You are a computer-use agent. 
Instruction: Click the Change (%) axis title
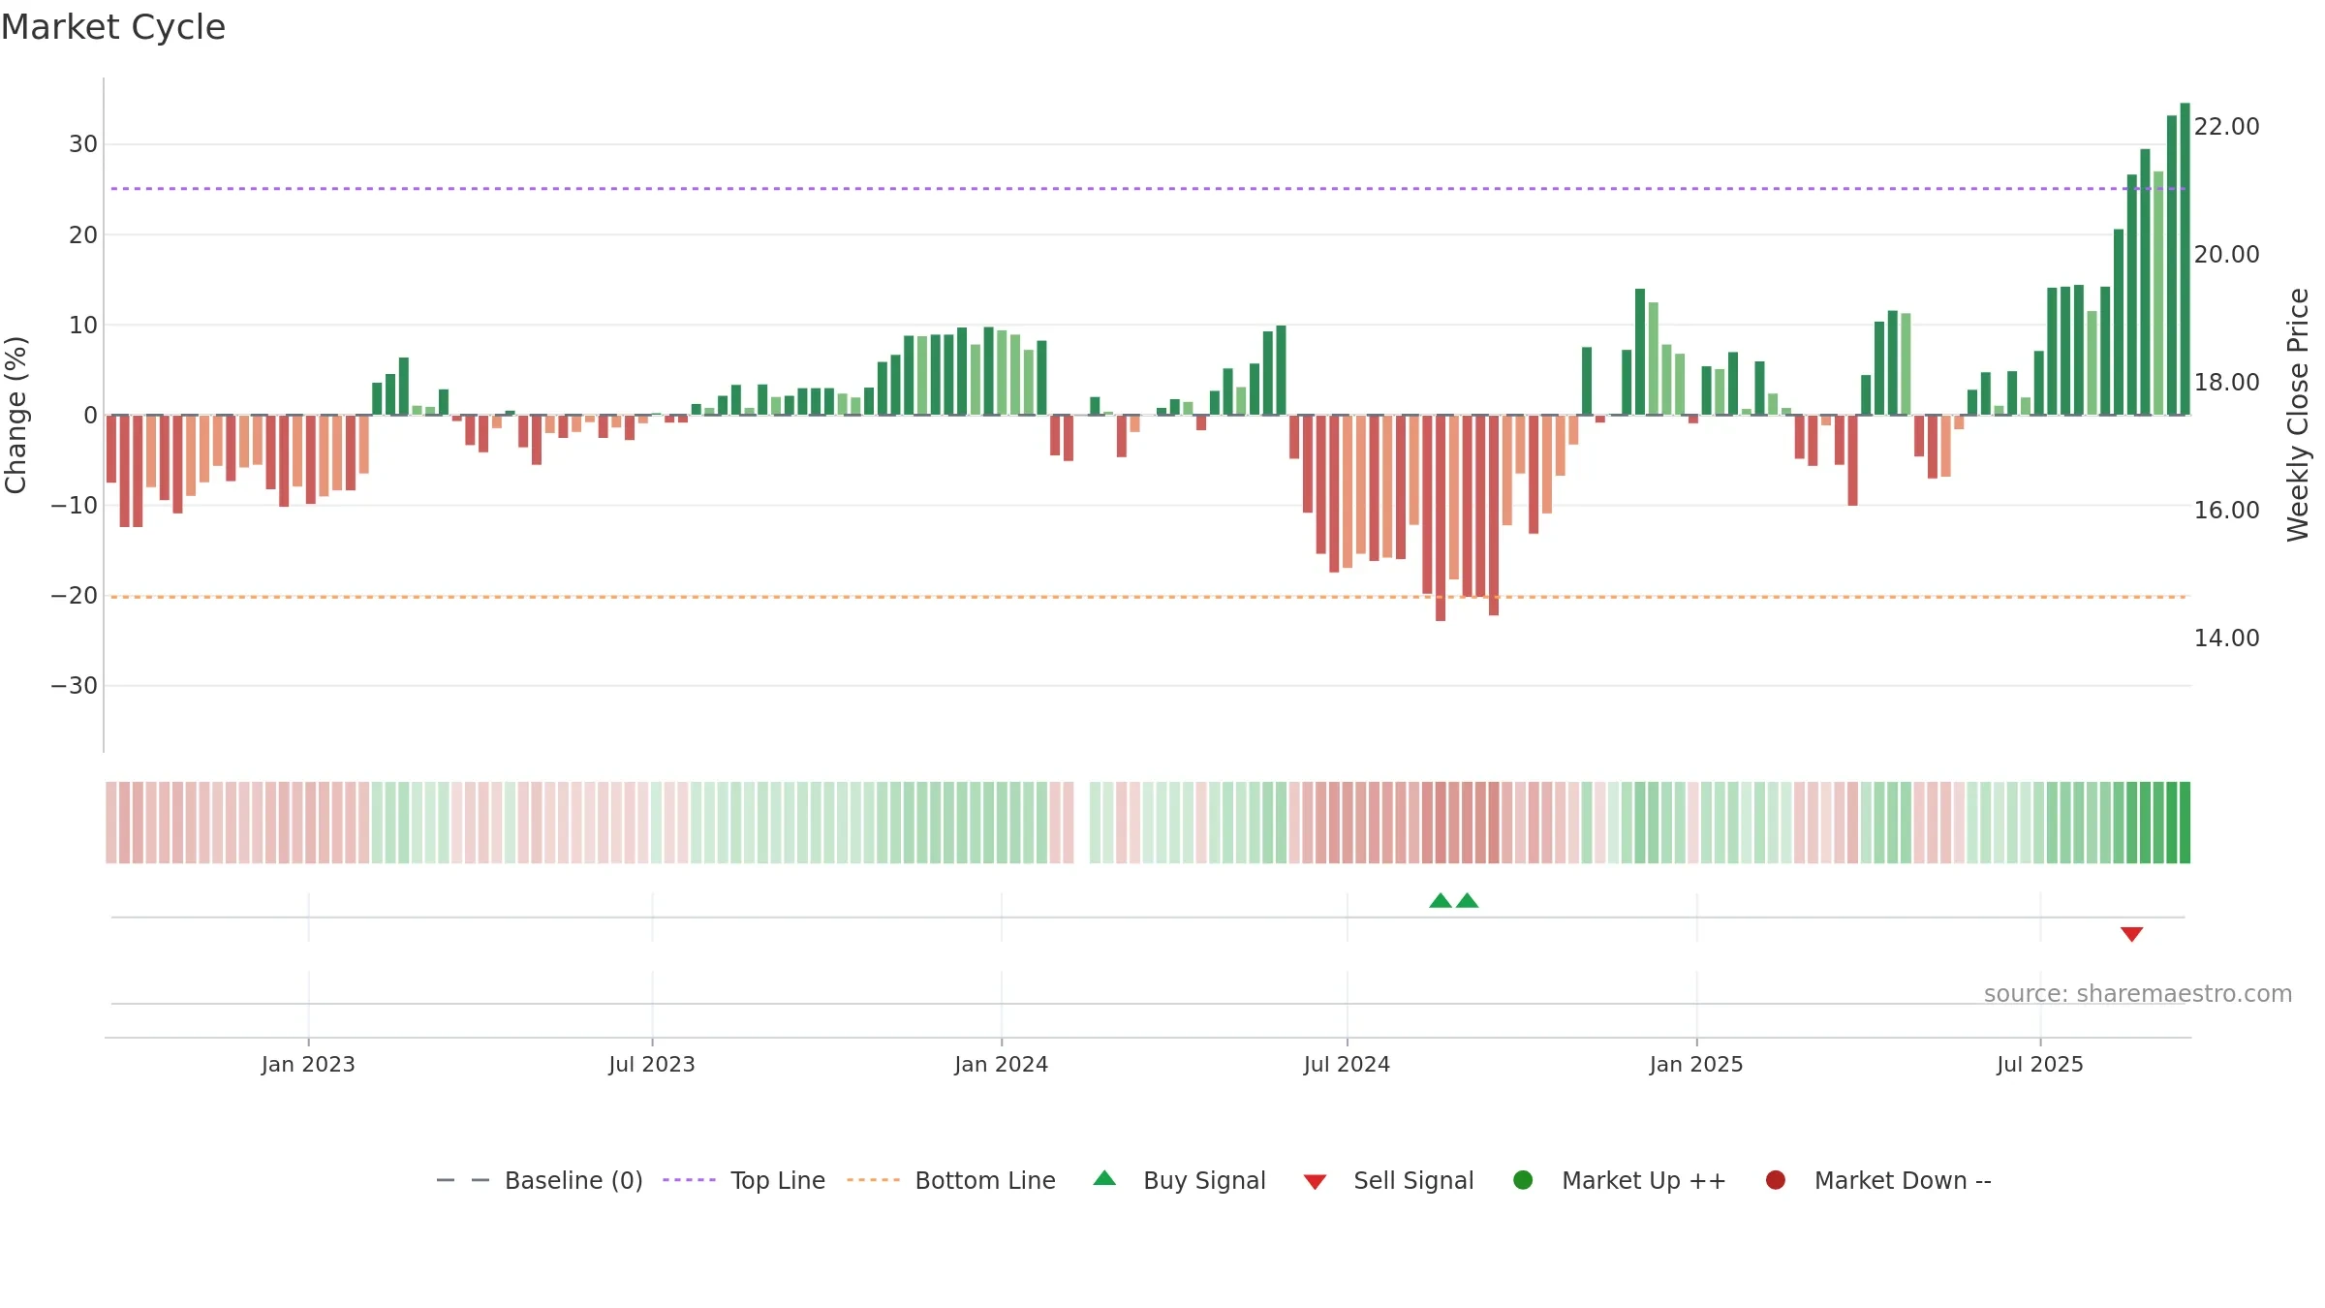[x=16, y=415]
